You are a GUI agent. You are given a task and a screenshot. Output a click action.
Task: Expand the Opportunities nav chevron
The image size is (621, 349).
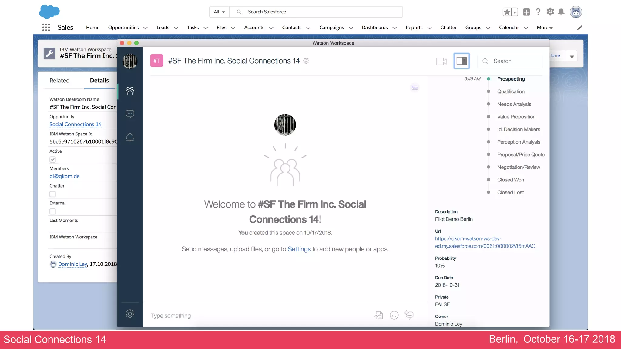146,28
